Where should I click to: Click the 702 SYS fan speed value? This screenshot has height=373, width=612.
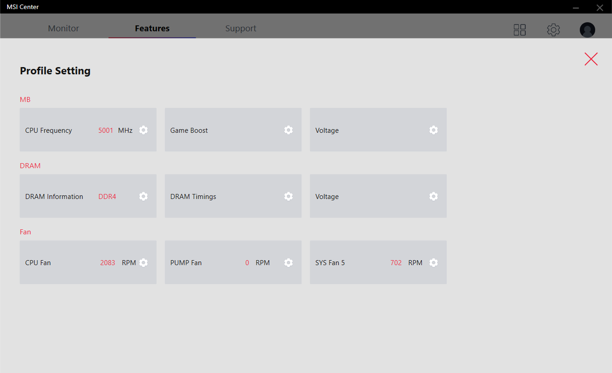396,263
